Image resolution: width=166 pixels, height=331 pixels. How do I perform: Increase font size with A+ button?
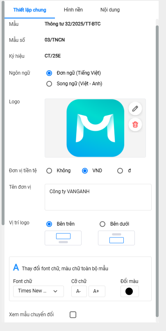point(97,291)
